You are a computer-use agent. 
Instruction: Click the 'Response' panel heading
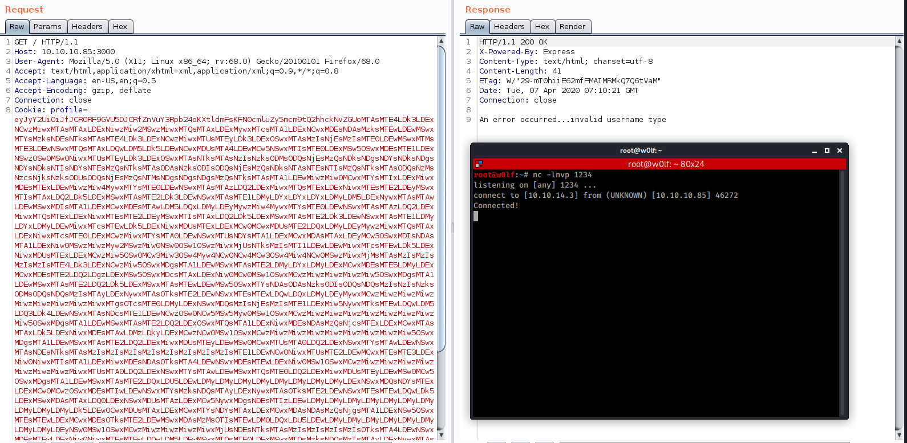point(488,10)
